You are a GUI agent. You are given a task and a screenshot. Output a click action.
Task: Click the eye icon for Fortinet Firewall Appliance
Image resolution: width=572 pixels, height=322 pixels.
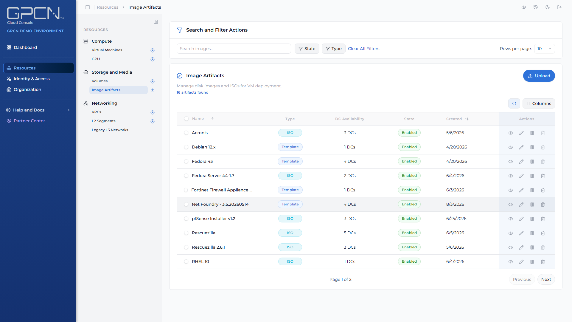510,190
